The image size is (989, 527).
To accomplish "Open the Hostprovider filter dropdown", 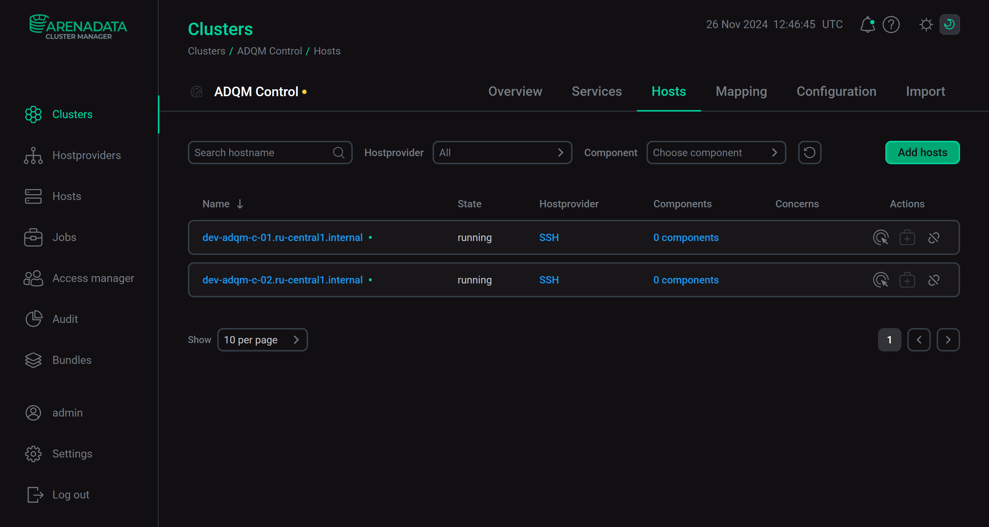I will coord(502,152).
